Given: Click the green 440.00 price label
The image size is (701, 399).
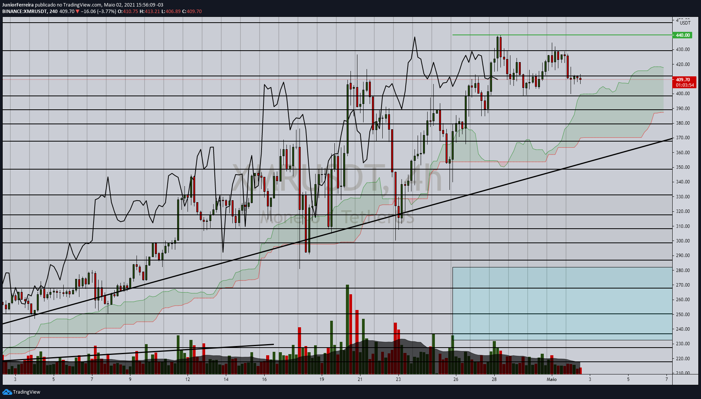Looking at the screenshot, I should pos(683,35).
